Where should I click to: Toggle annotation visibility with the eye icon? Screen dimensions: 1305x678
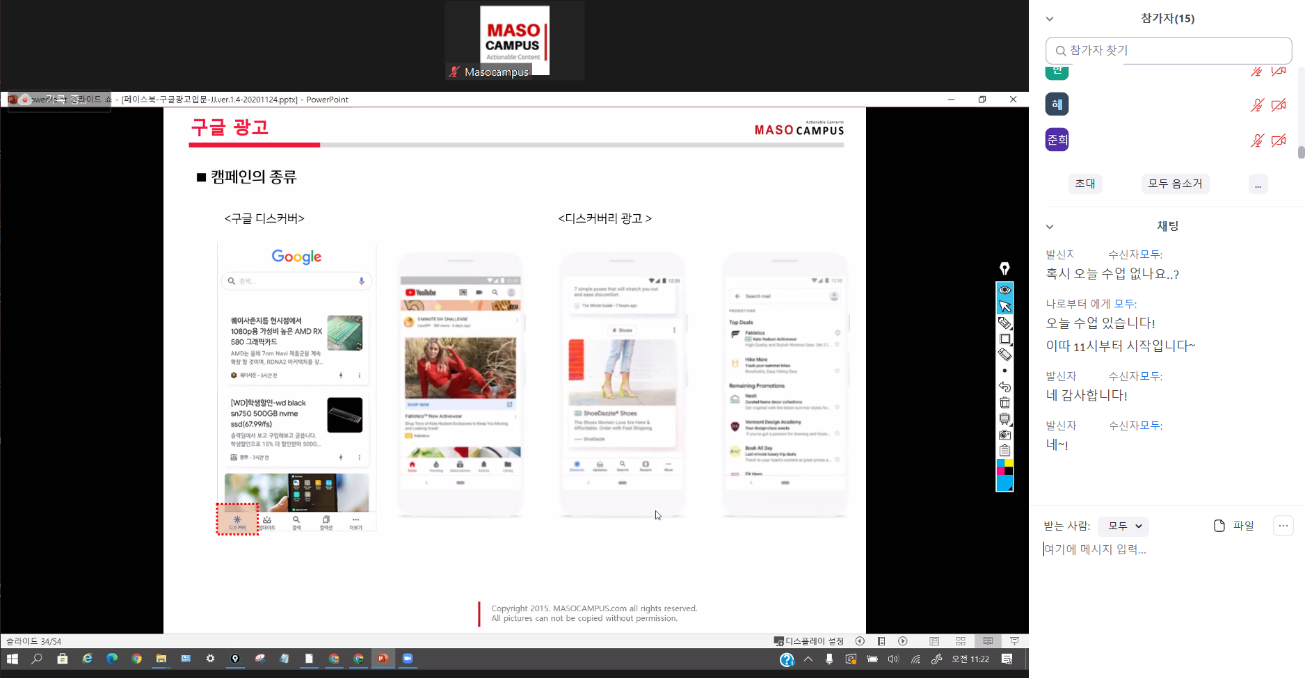click(x=1004, y=290)
